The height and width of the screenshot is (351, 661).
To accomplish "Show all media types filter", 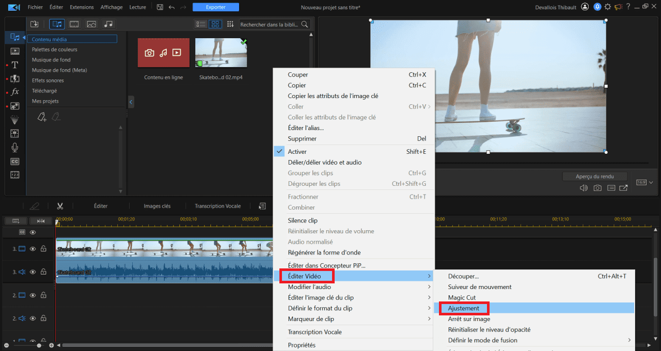I will [x=57, y=24].
